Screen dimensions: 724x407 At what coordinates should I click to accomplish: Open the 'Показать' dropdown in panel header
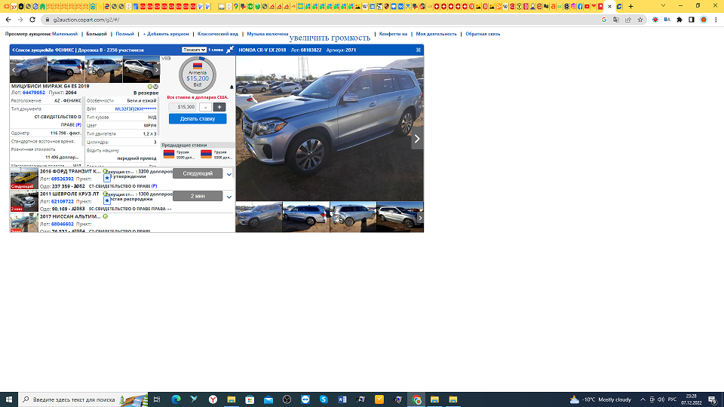194,50
